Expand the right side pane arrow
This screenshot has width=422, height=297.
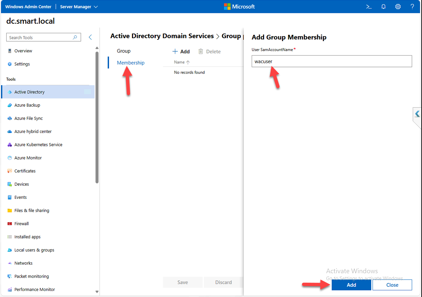417,114
